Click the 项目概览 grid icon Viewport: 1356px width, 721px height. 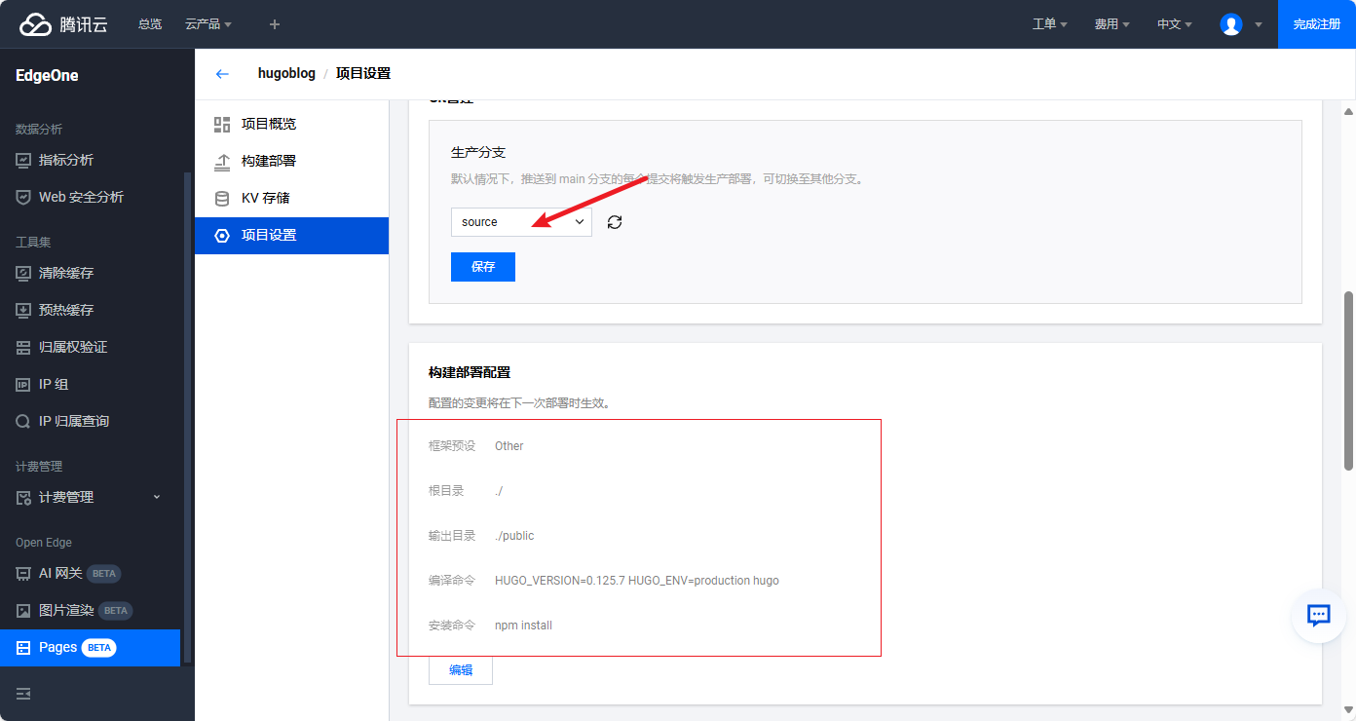point(222,124)
